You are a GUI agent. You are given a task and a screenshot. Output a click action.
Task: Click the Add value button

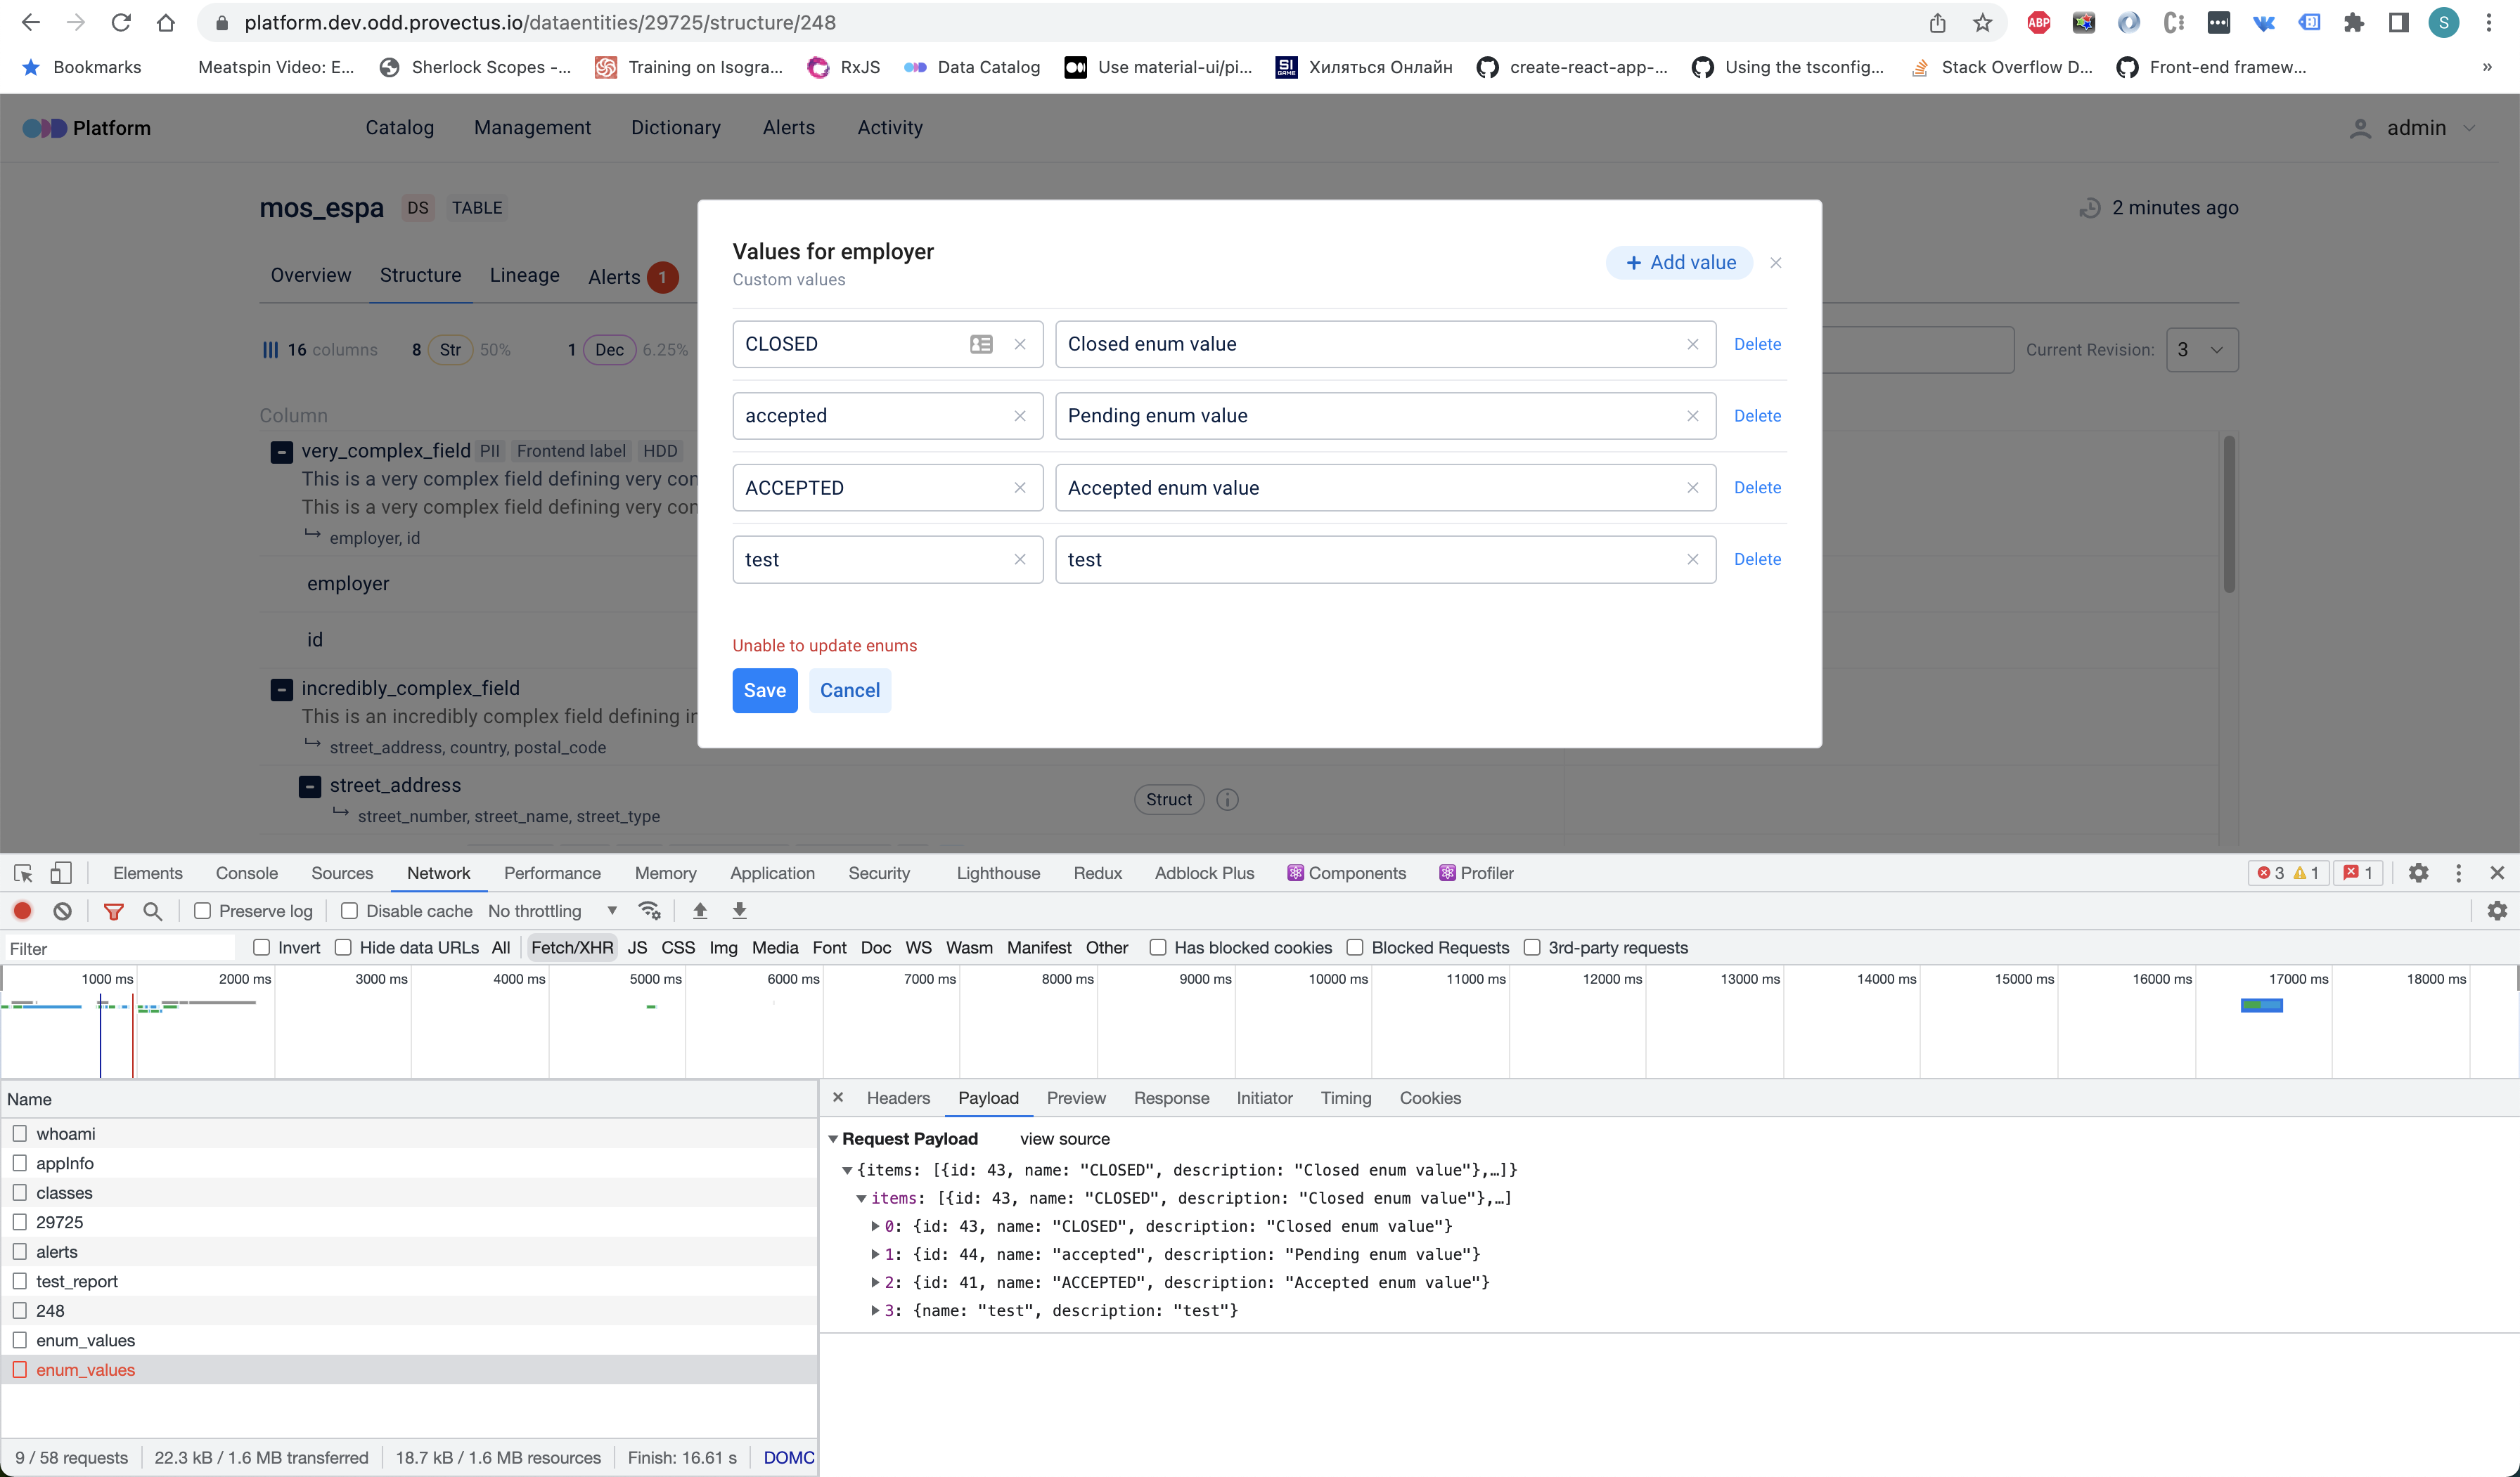(x=1679, y=262)
